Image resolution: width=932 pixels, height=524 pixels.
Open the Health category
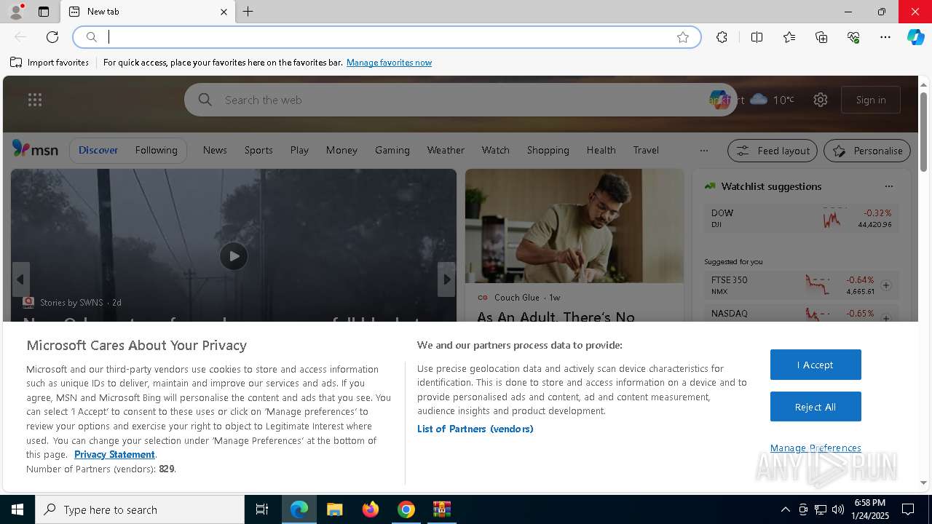click(601, 150)
